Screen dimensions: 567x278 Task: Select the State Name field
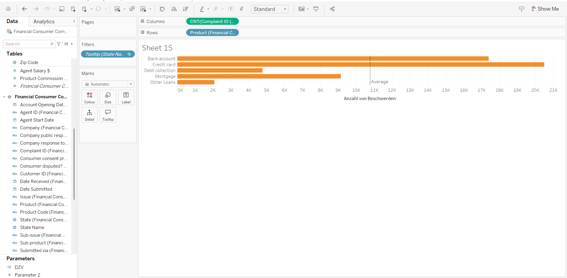pos(32,228)
